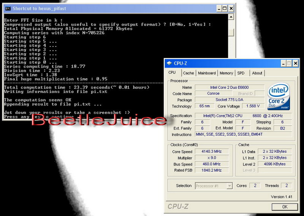The height and width of the screenshot is (216, 304).
Task: Click The computation seems OK line
Action: pos(38,100)
